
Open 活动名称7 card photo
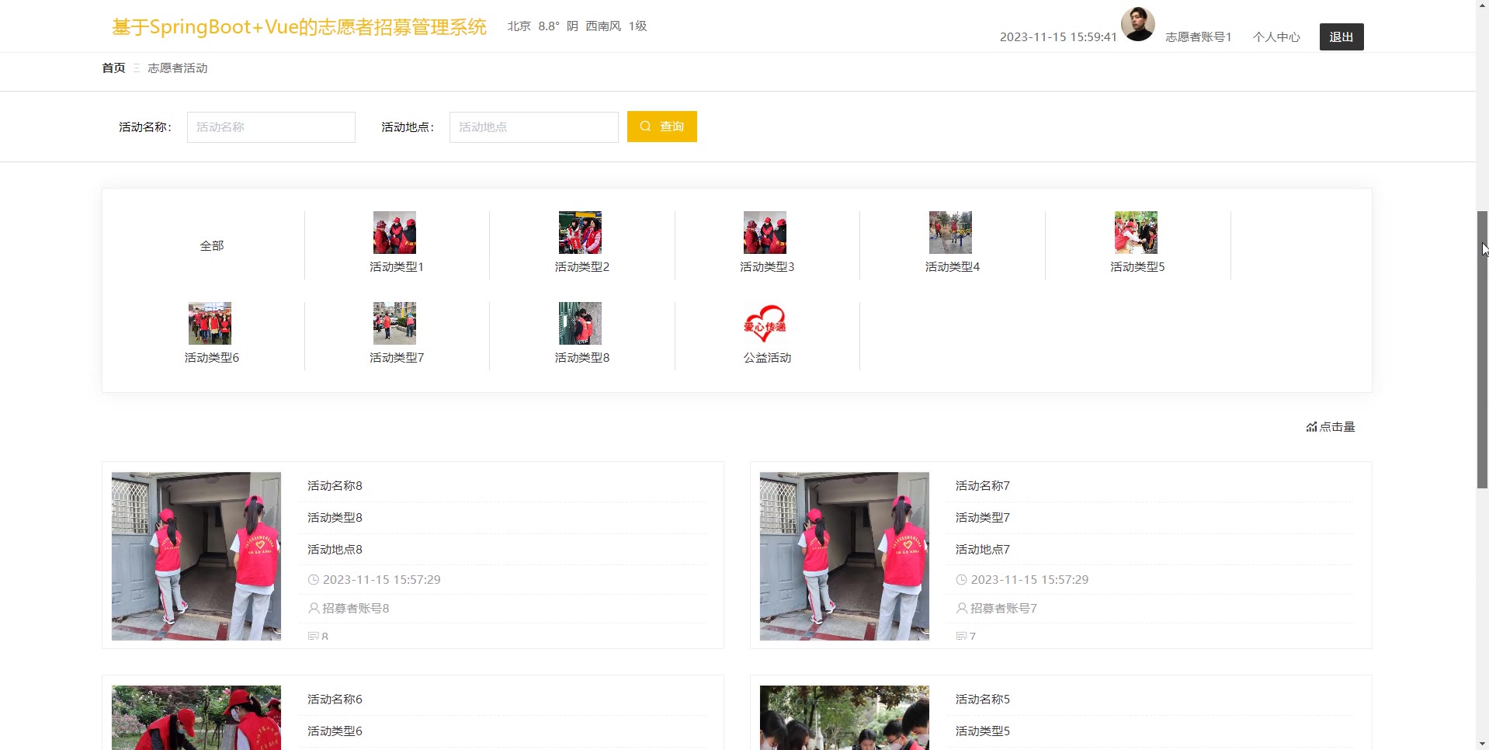(x=845, y=556)
